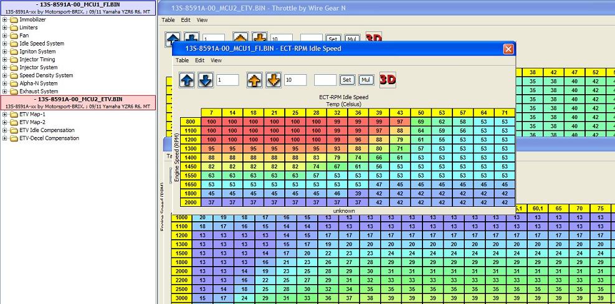Image resolution: width=615 pixels, height=304 pixels.
Task: Click orange up arrow in ECT-RPM Idle Speed window
Action: pos(255,80)
